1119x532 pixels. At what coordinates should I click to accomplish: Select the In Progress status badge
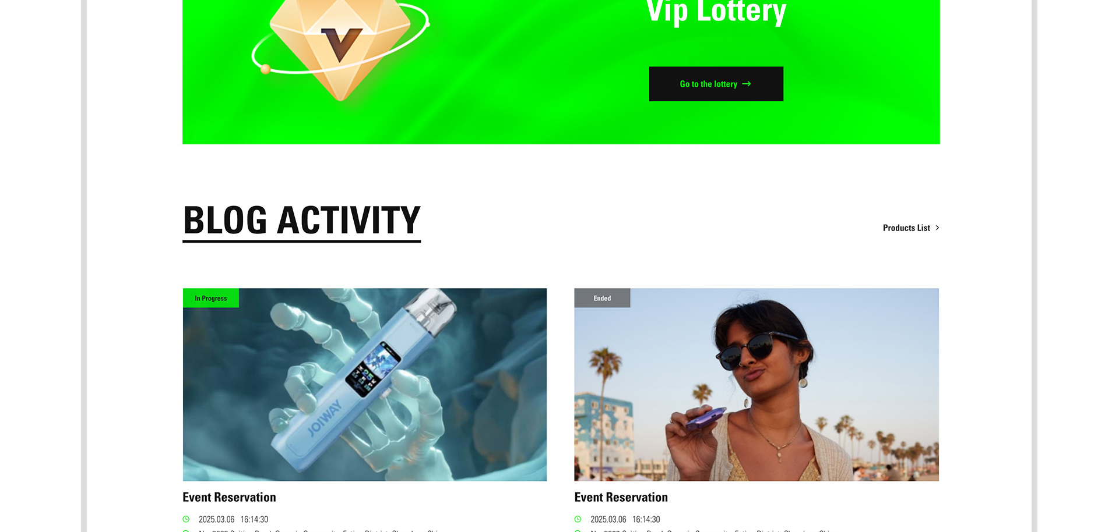211,298
